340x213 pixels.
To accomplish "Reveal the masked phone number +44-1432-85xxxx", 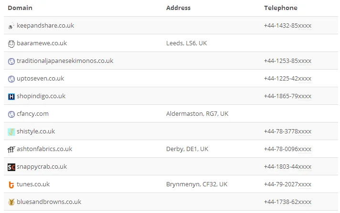I will (x=287, y=26).
